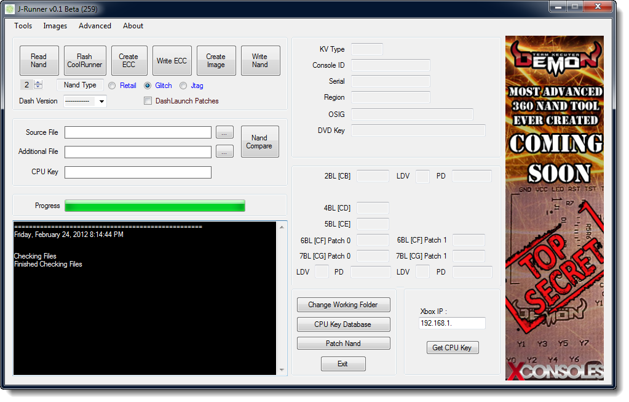Click the log scrollbar down arrow
629x402 pixels.
[282, 370]
